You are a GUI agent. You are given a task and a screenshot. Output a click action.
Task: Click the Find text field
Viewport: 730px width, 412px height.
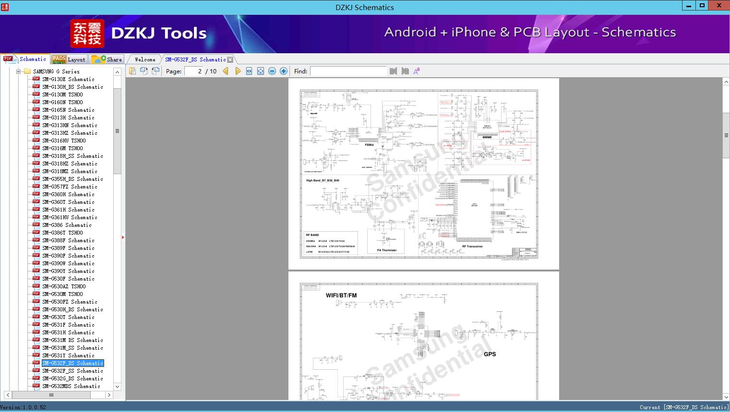click(348, 71)
